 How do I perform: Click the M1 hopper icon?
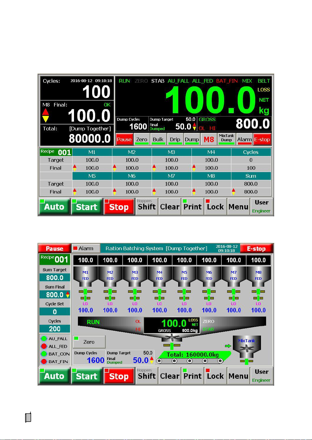[x=85, y=276]
